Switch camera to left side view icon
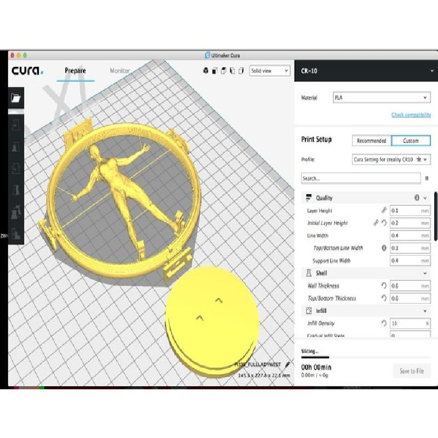 (x=232, y=71)
